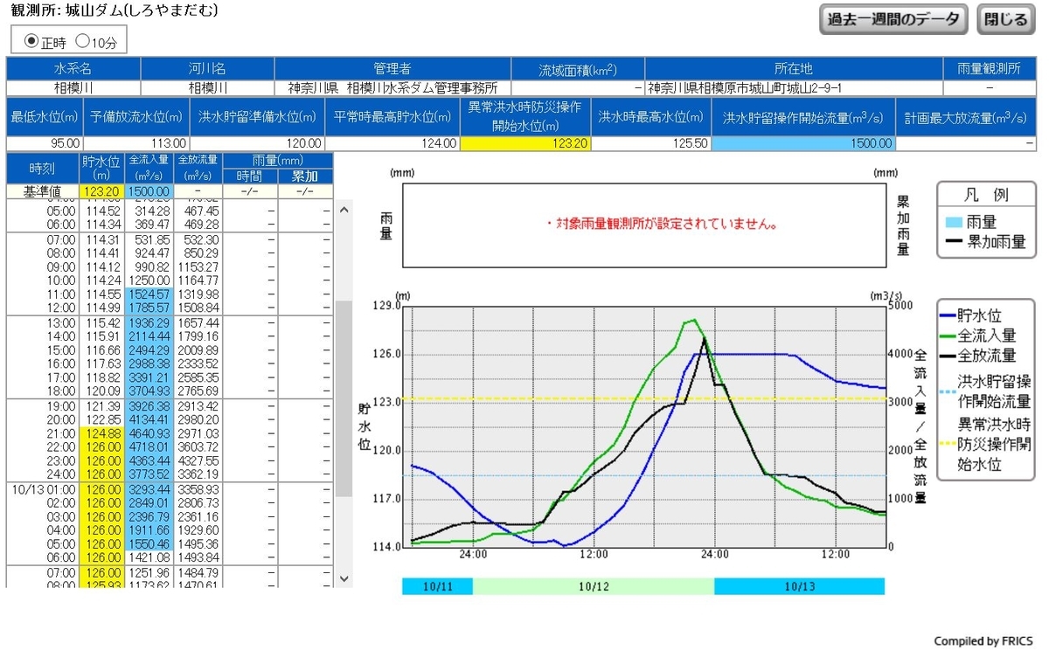1049x671 pixels.
Task: Click the 流域面積(km²) header cell
Action: (x=578, y=69)
